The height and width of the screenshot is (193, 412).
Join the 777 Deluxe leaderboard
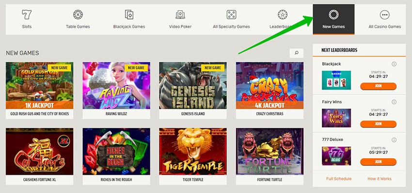(378, 162)
